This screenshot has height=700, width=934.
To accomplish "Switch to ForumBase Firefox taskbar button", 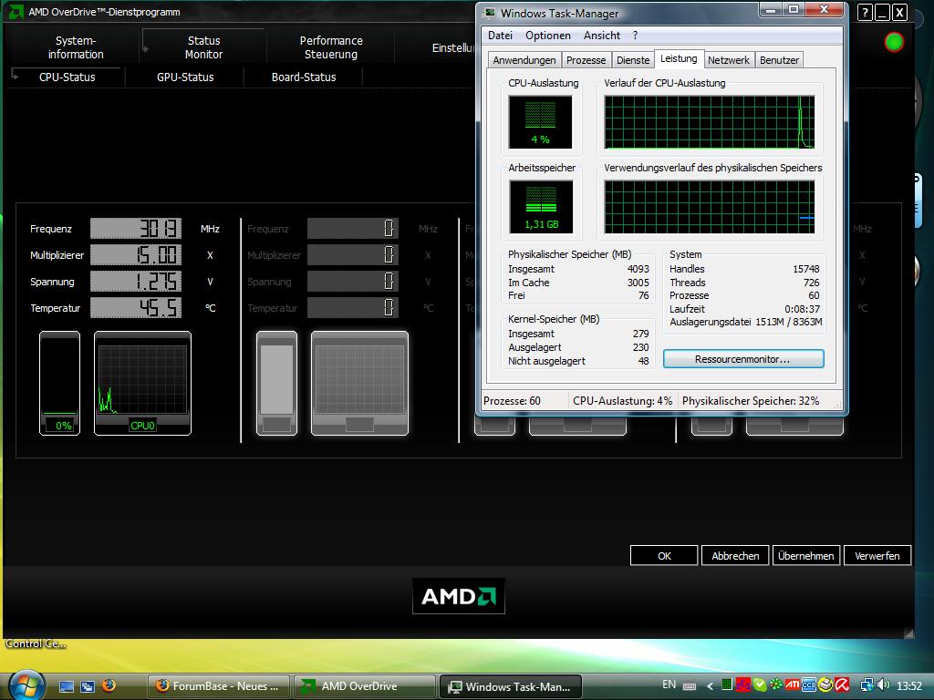I will (x=219, y=685).
